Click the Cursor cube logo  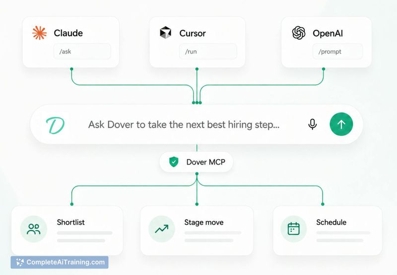pyautogui.click(x=166, y=33)
